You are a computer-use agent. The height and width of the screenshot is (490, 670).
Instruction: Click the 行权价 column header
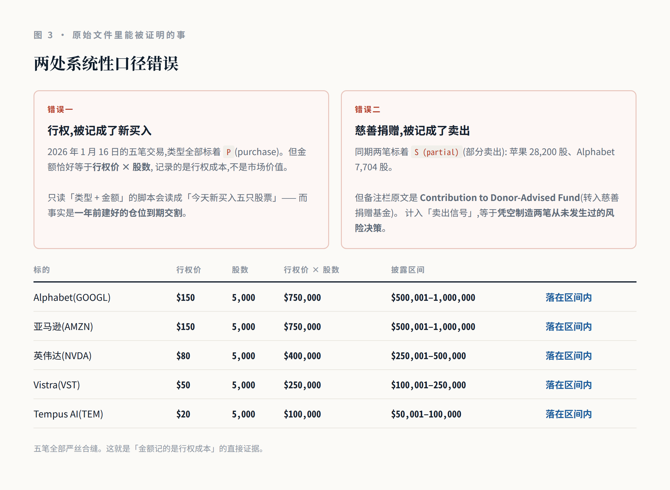click(189, 270)
